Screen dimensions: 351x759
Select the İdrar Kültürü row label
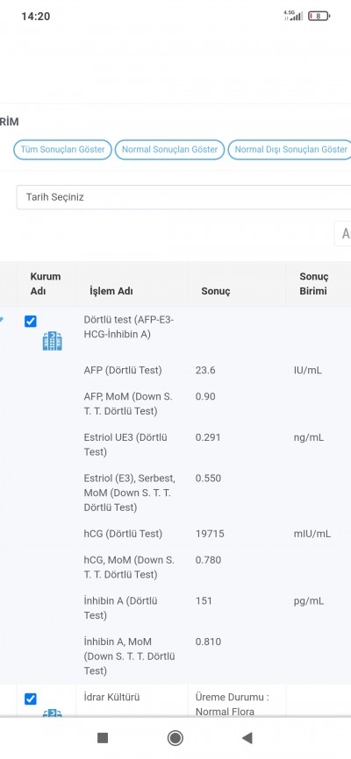coord(111,698)
